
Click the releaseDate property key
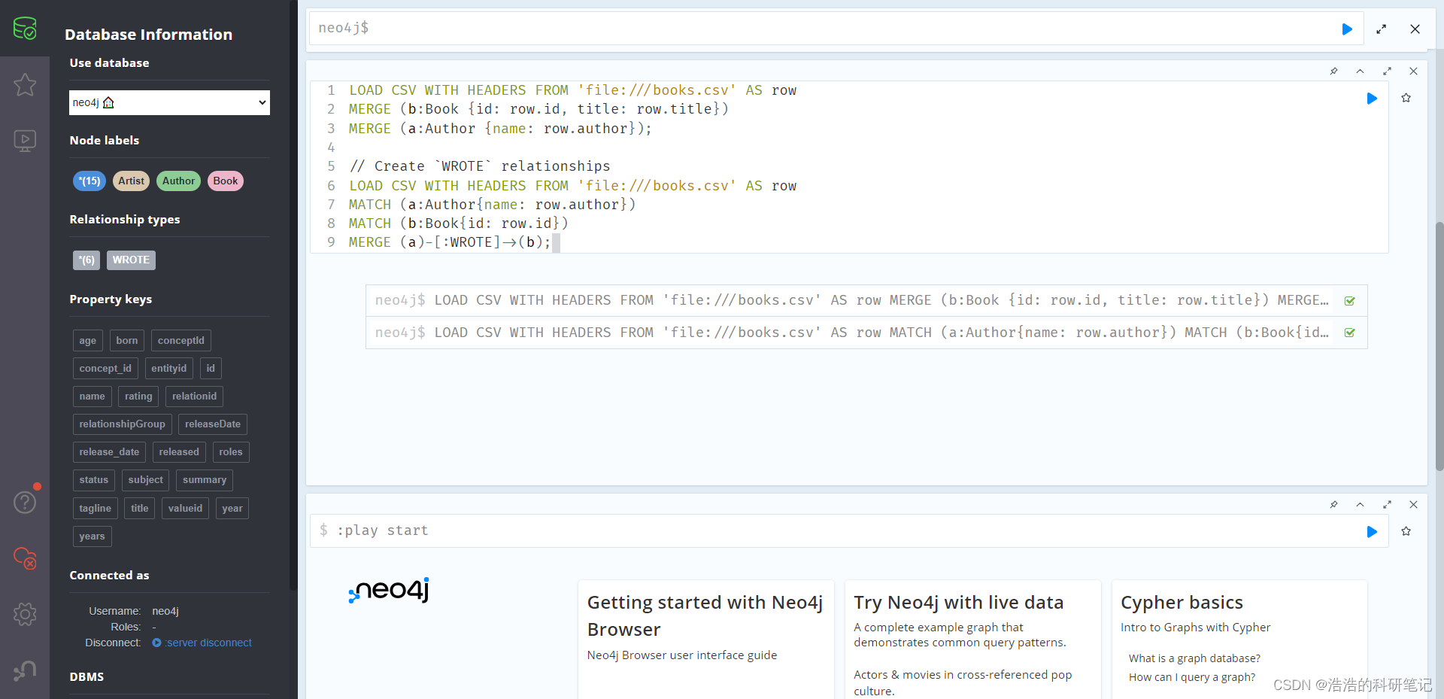213,424
